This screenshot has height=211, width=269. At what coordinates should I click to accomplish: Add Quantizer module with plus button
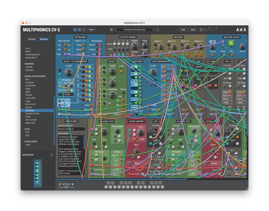(51, 155)
